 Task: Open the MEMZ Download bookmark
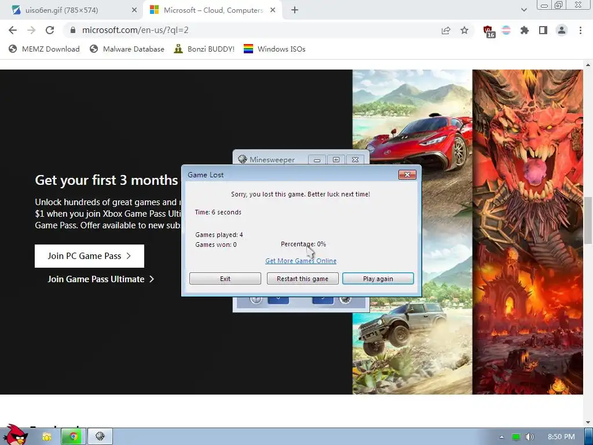coord(44,49)
